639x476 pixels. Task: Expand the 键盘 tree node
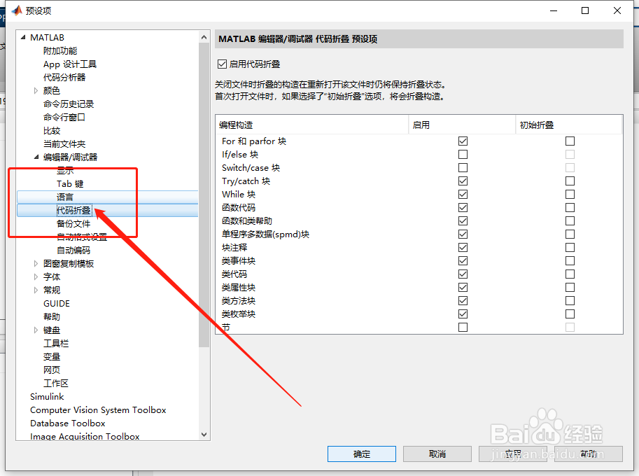(x=36, y=330)
